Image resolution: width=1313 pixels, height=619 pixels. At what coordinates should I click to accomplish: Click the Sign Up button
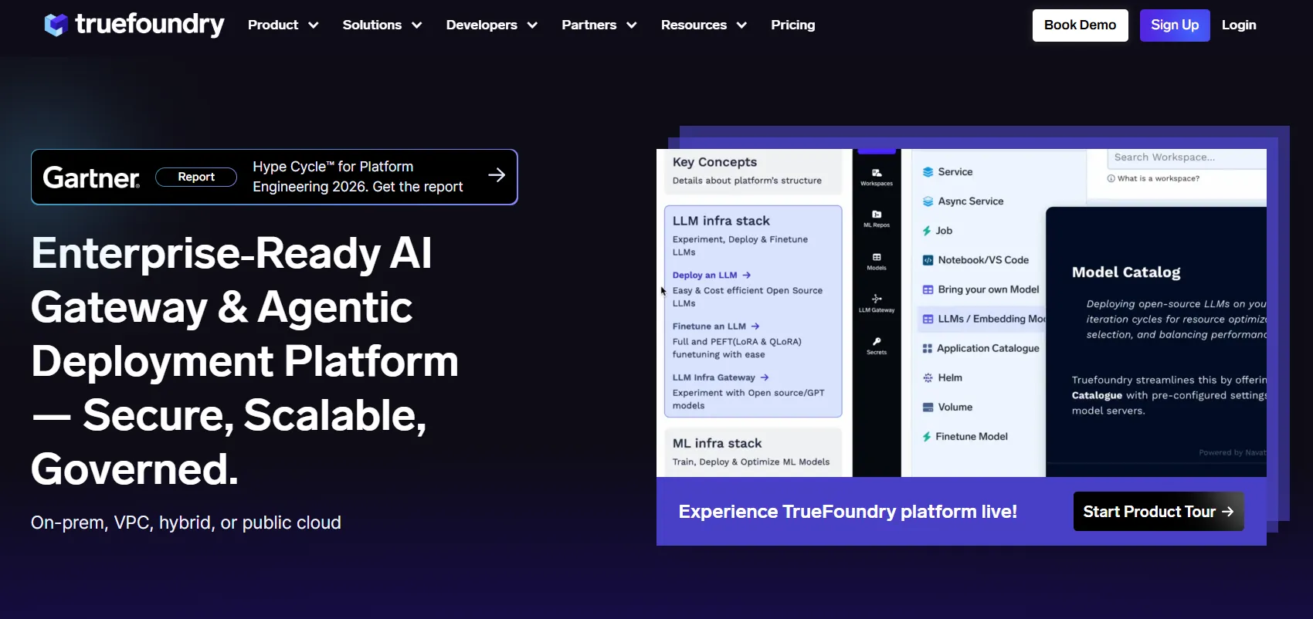1175,25
